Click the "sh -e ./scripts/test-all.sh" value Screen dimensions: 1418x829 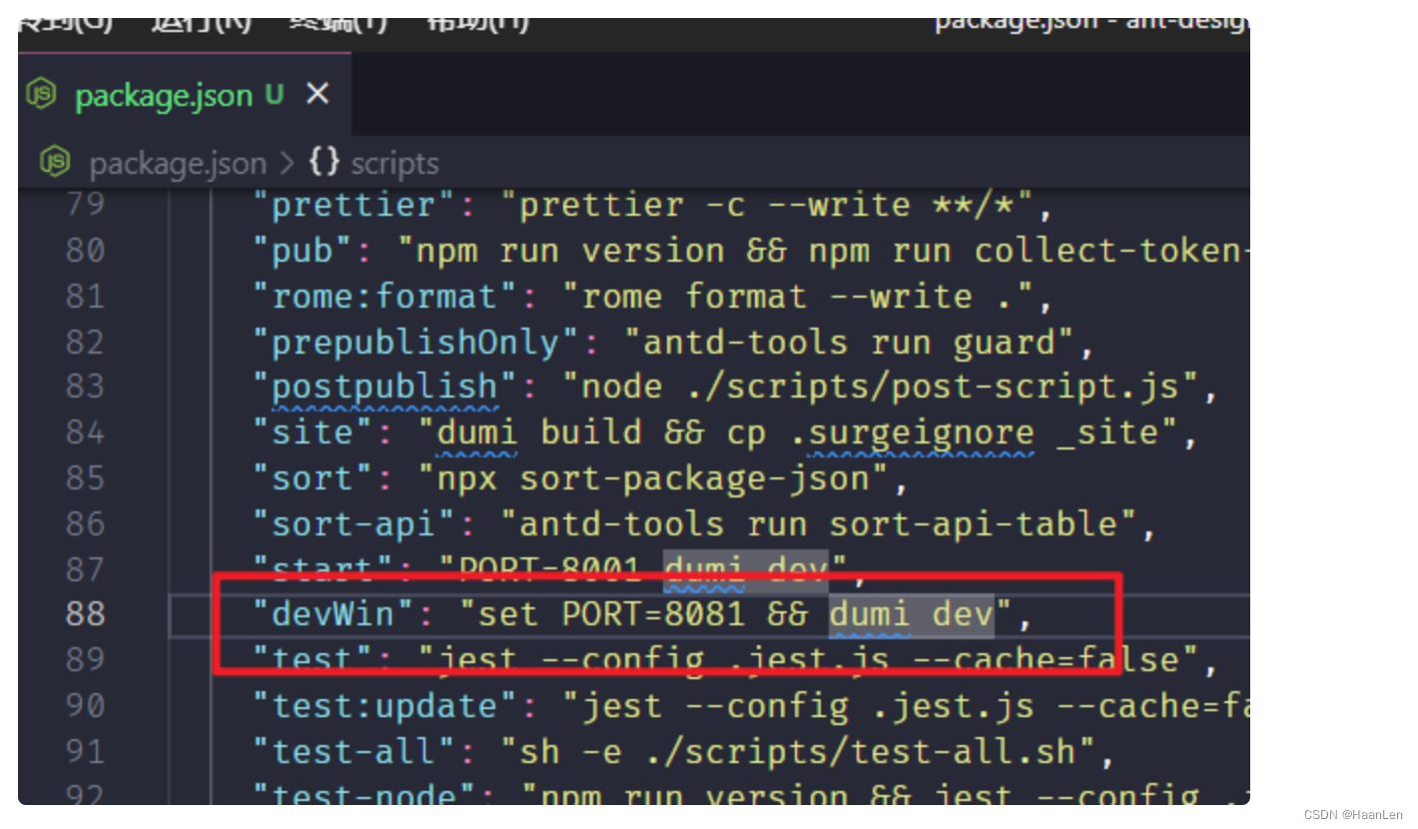797,751
